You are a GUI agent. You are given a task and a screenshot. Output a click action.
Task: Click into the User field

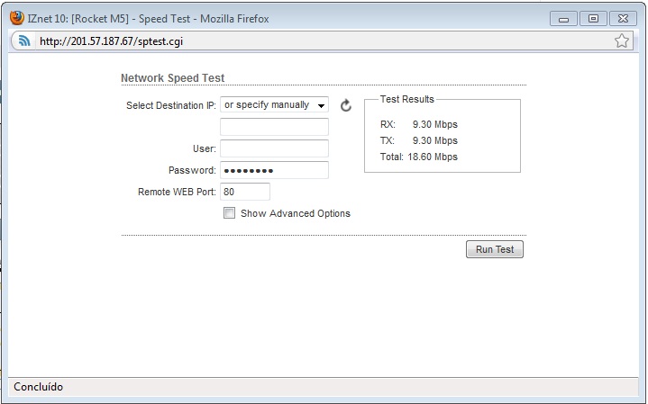coord(274,148)
